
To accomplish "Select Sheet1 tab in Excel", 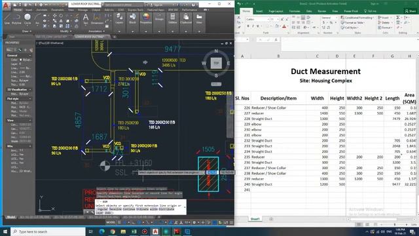I will 255,219.
